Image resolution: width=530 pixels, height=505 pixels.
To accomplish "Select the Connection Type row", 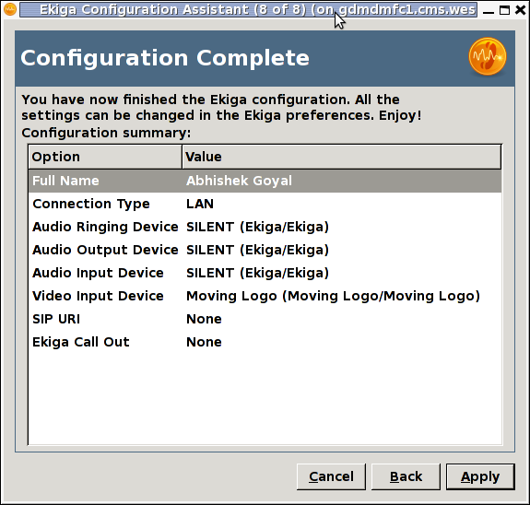I will coord(265,204).
